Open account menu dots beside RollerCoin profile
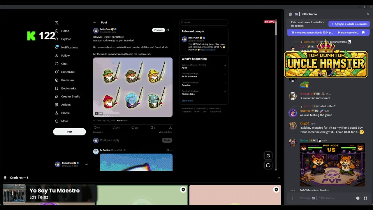 [x=86, y=164]
